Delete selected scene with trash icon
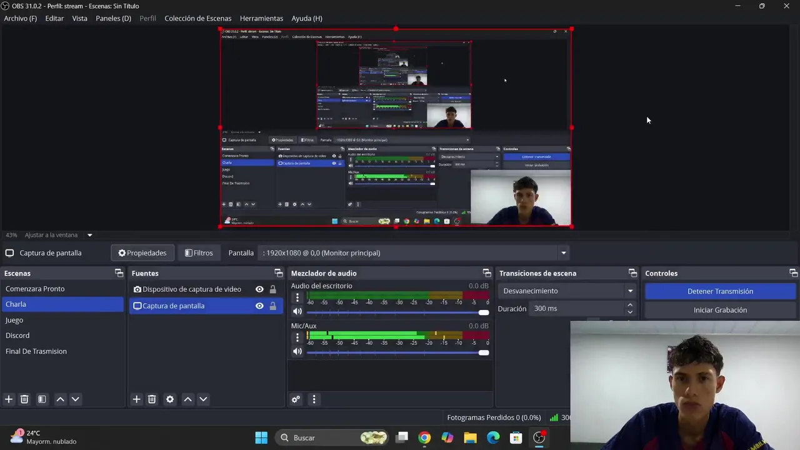Screen dimensions: 800x450 pos(24,399)
